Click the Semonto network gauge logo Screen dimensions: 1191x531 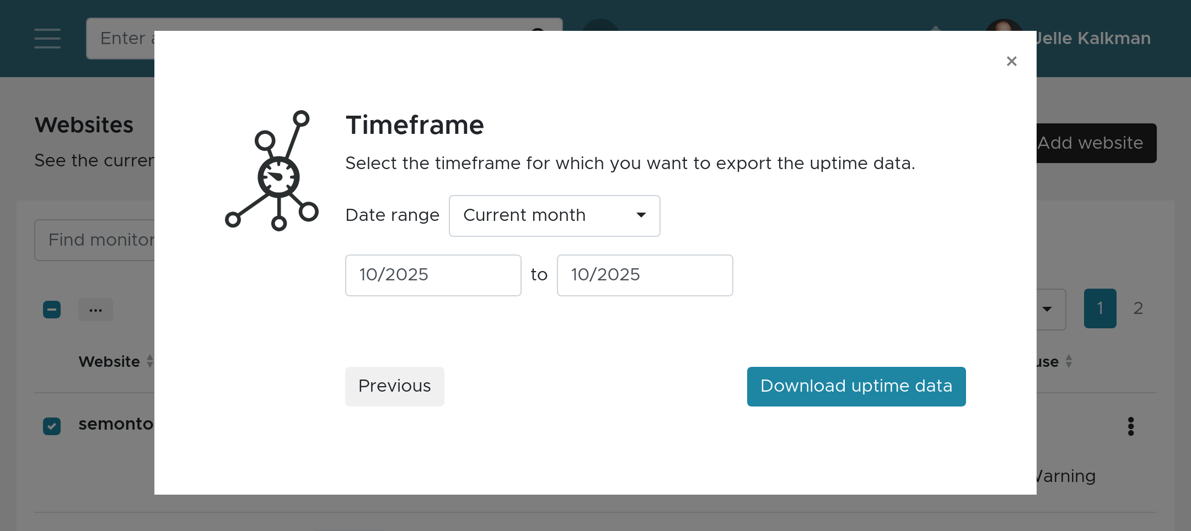click(x=272, y=171)
